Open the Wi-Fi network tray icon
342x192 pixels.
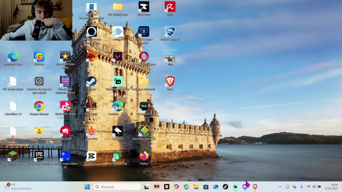(309, 187)
